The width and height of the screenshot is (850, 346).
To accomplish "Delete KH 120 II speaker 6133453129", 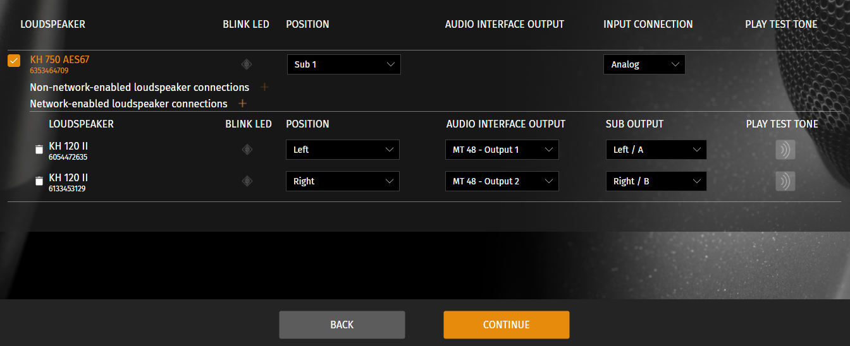I will pos(39,181).
